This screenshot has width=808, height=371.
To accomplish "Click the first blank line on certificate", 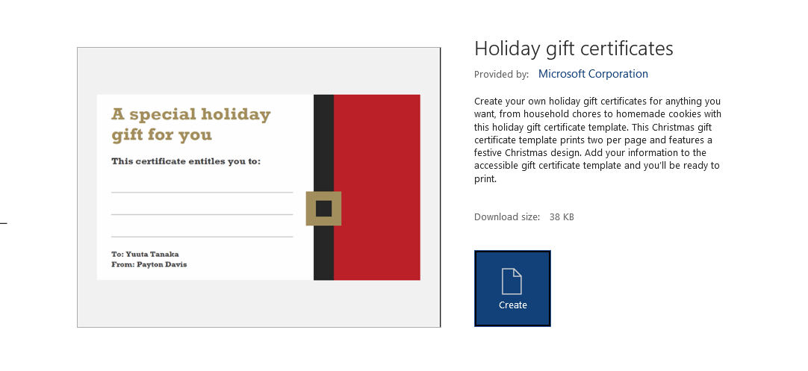I will pyautogui.click(x=202, y=192).
